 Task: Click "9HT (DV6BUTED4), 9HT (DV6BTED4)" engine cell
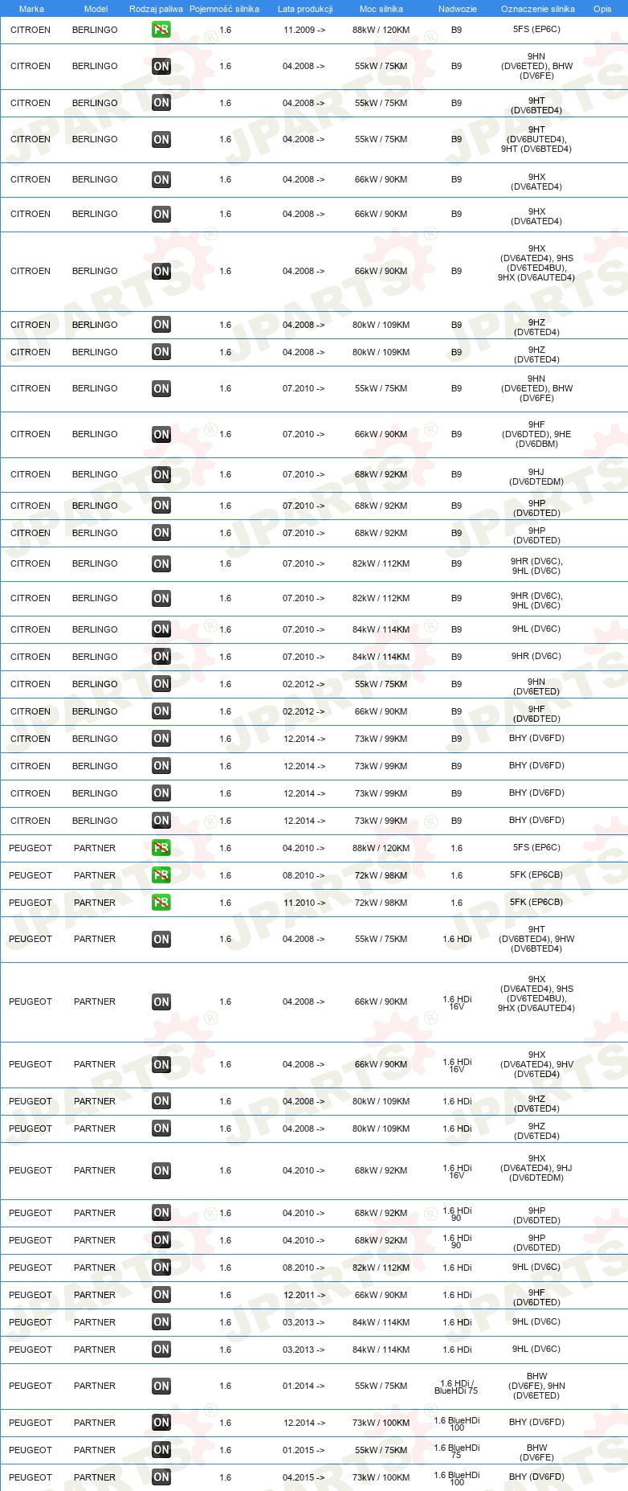tap(536, 139)
